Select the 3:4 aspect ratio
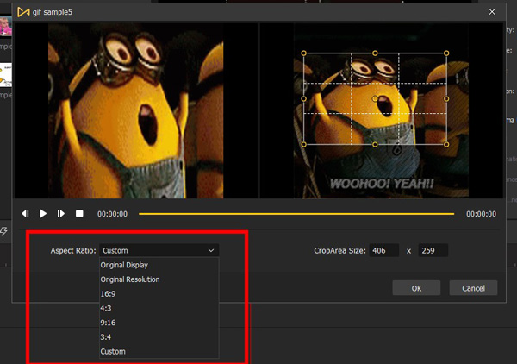Screen dimensions: 517x364 159,337
